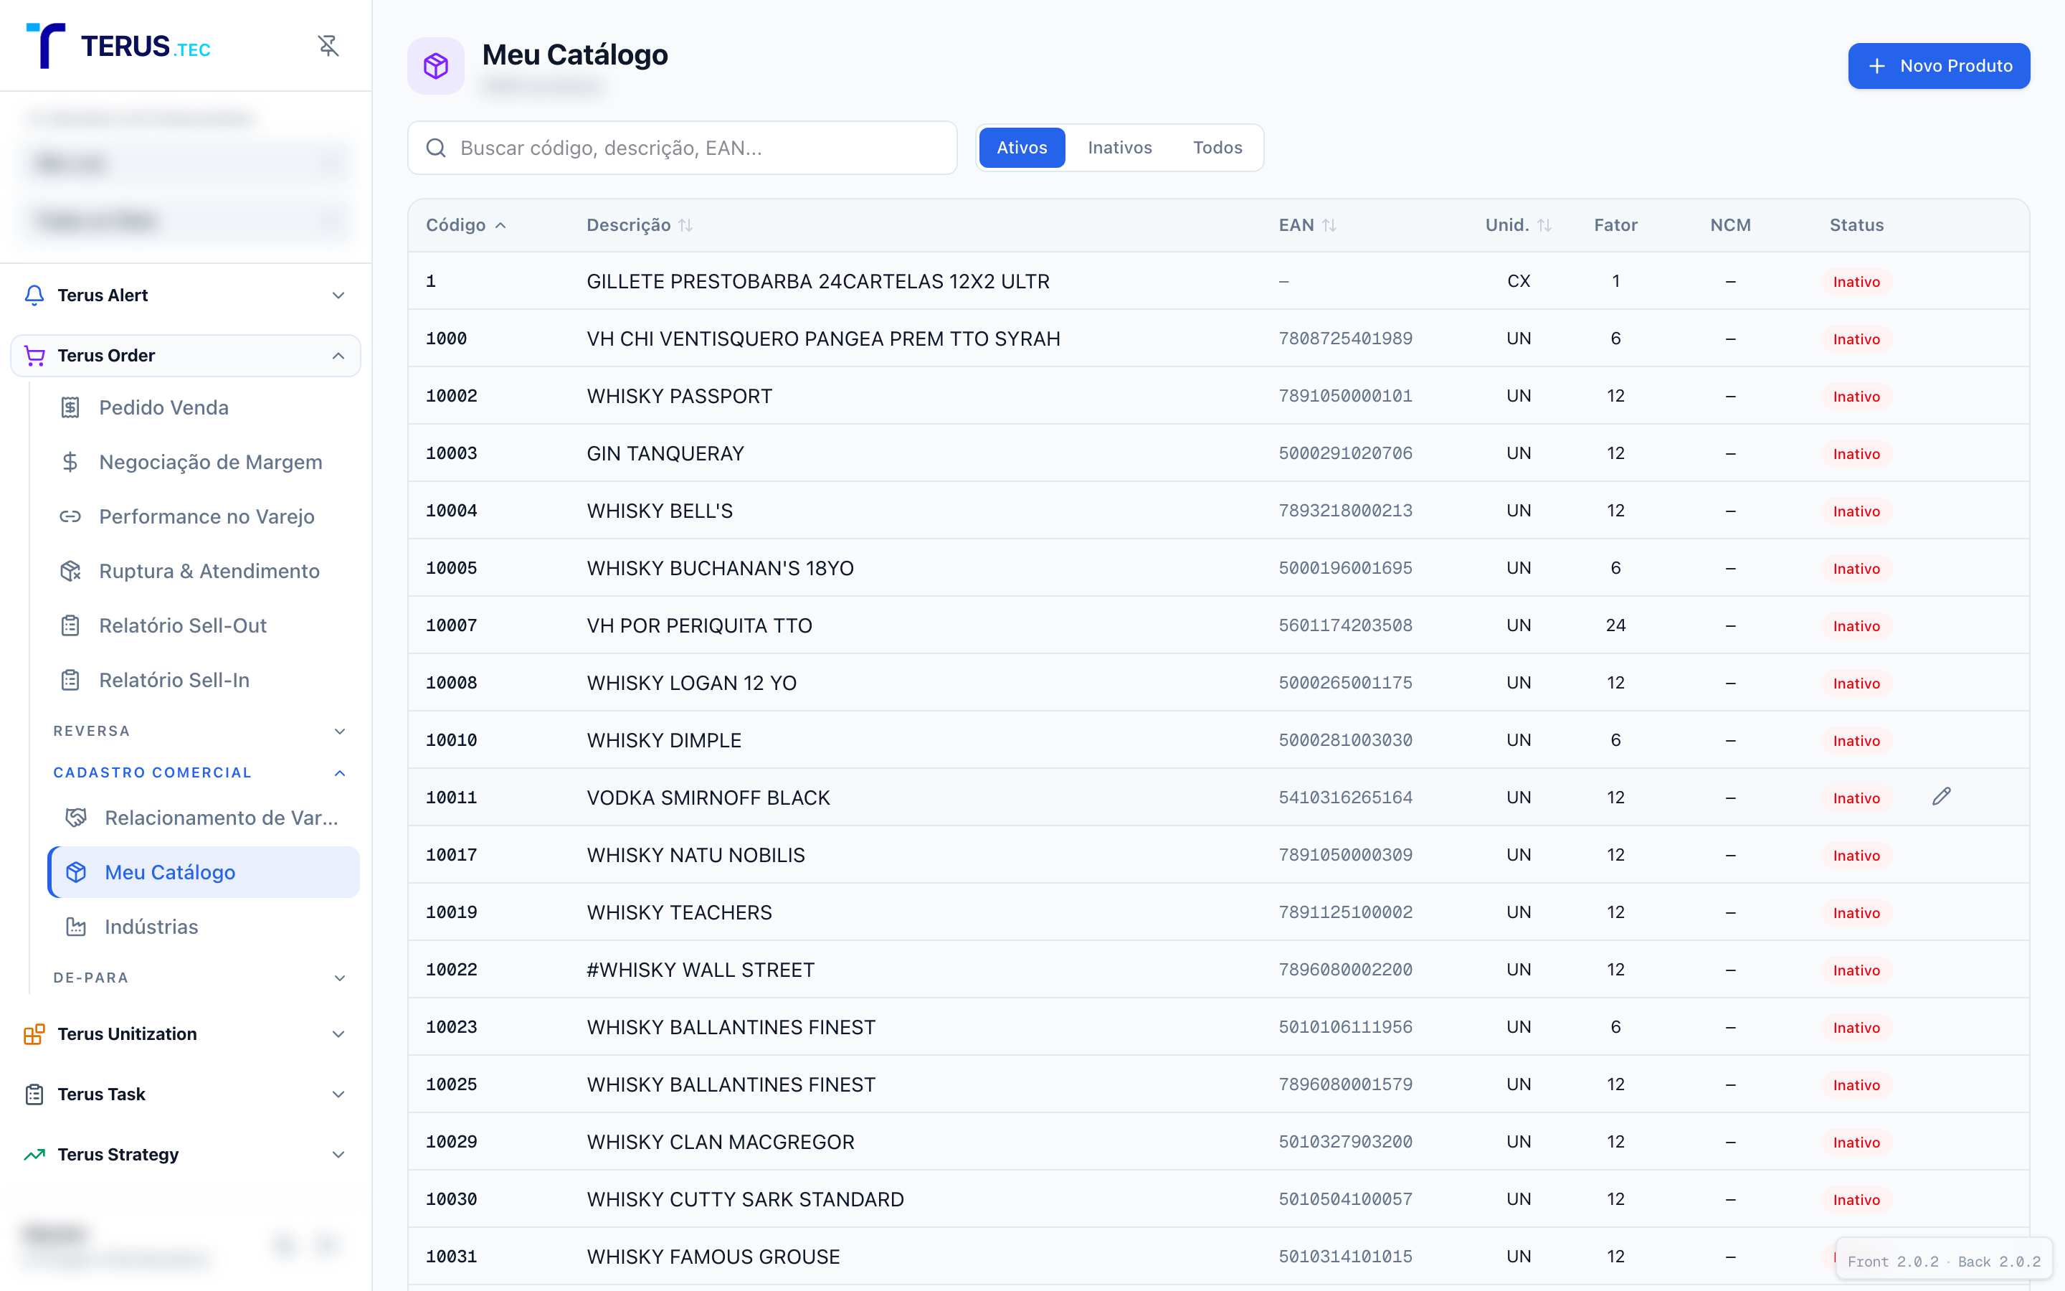Open the Indústrias page
2065x1291 pixels.
point(203,927)
